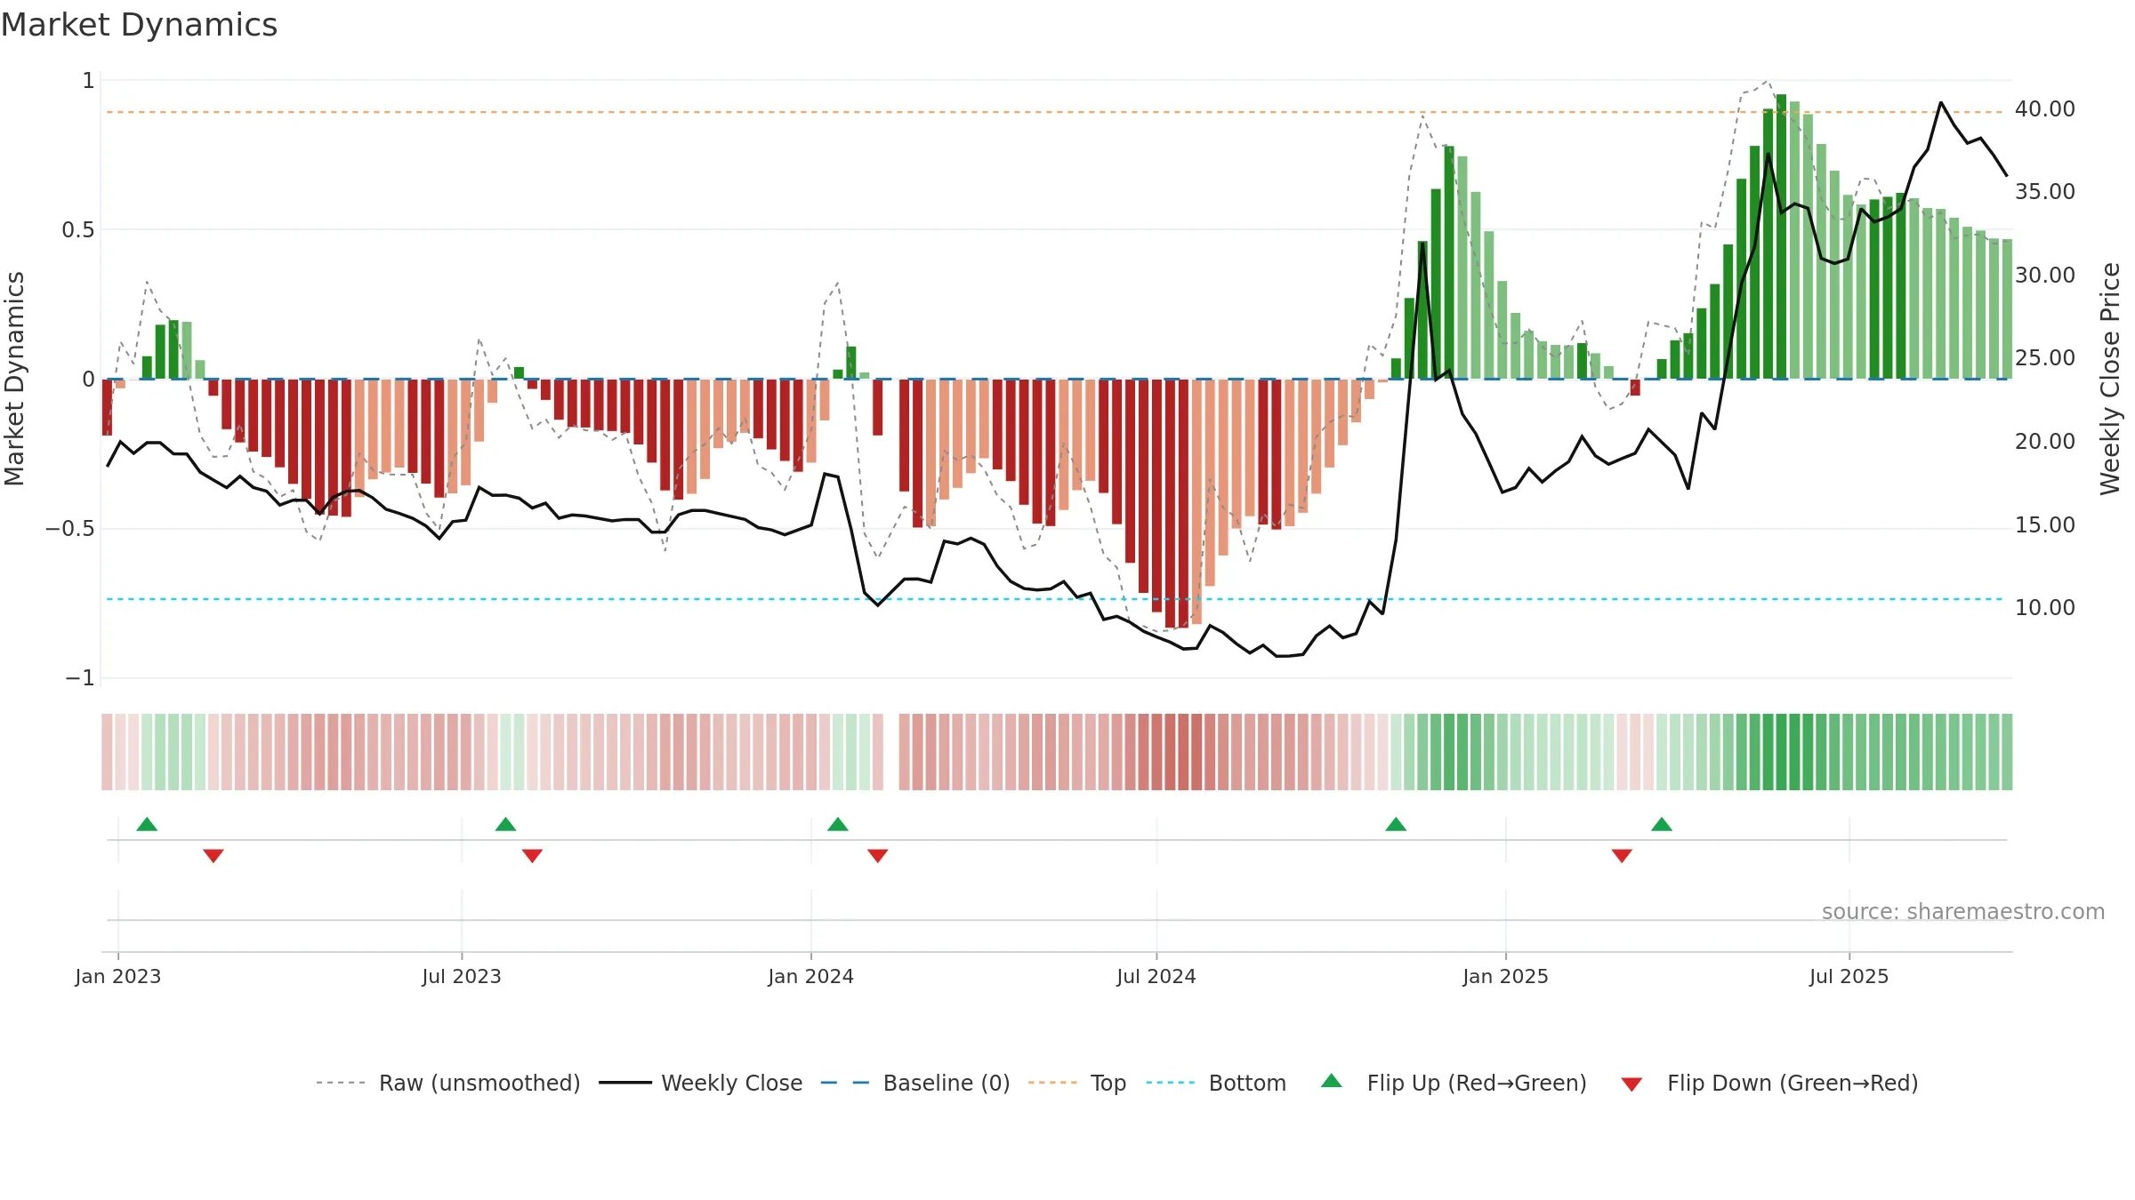2135x1200 pixels.
Task: Click the Weekly Close Price axis title
Action: pos(2111,379)
